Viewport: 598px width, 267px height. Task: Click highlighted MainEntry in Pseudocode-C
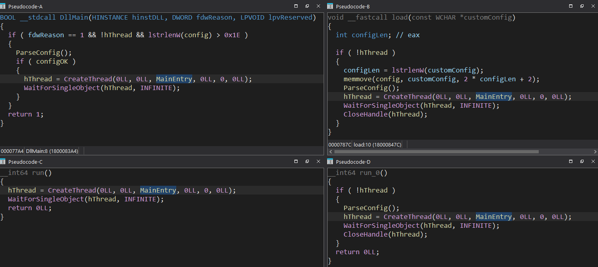pyautogui.click(x=158, y=191)
